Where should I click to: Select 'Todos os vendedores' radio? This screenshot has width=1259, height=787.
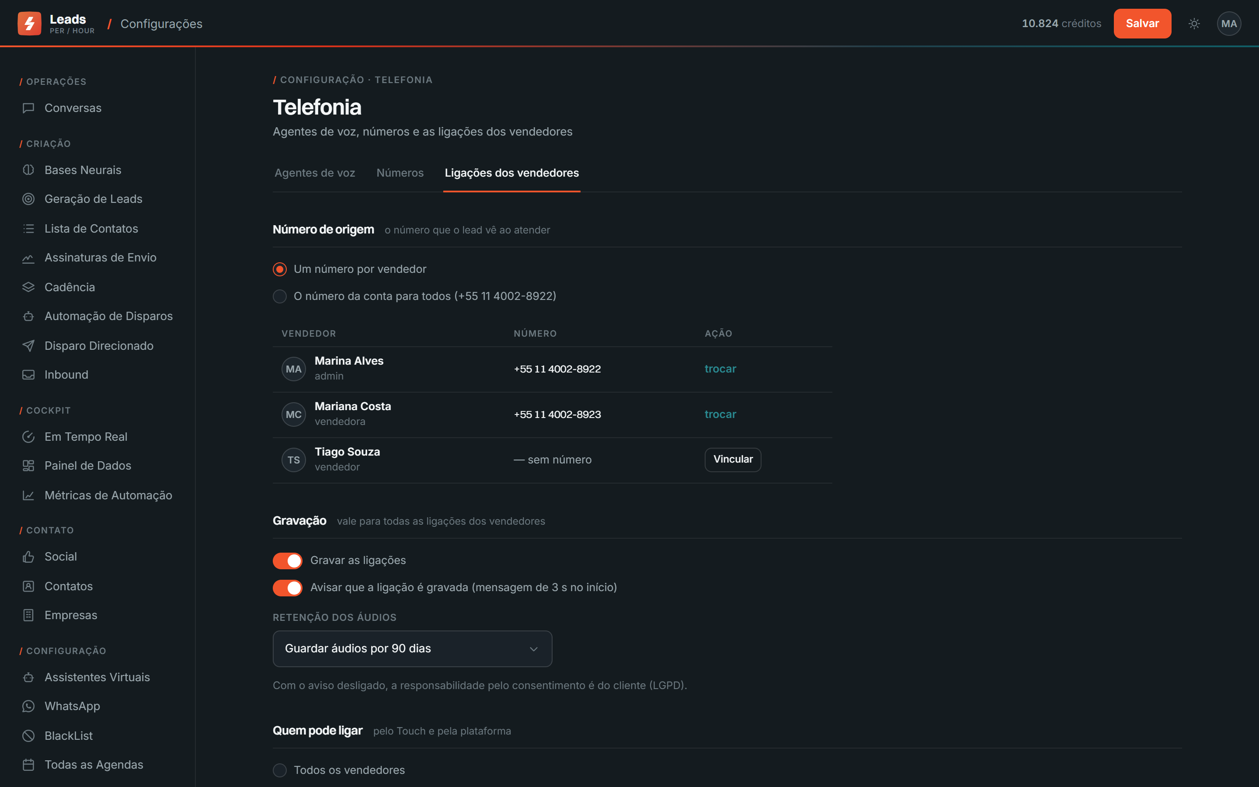pyautogui.click(x=280, y=770)
